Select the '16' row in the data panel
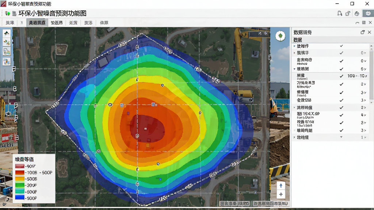Screen dimensions: 374x210 point(331,115)
